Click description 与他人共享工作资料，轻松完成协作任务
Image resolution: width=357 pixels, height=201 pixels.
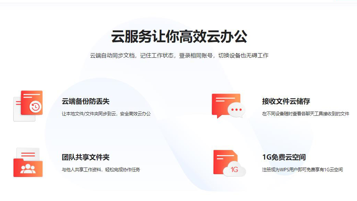[101, 170]
